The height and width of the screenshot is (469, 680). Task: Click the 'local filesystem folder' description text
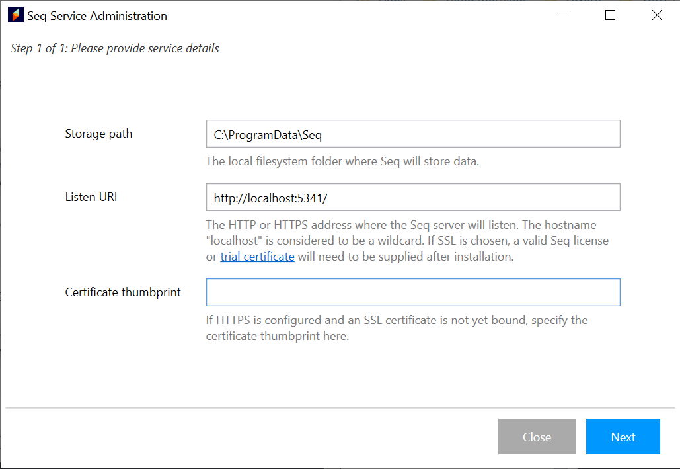point(342,161)
